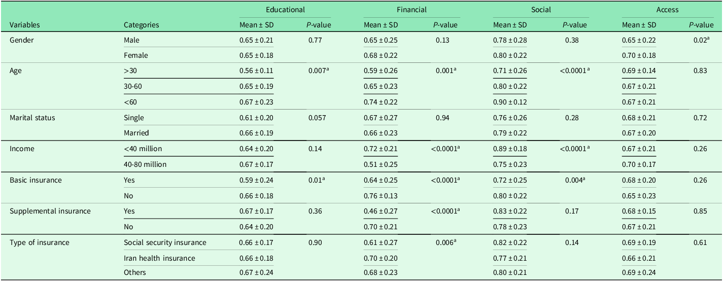This screenshot has height=281, width=723.
Task: Select the Marital status row label
Action: [x=33, y=118]
